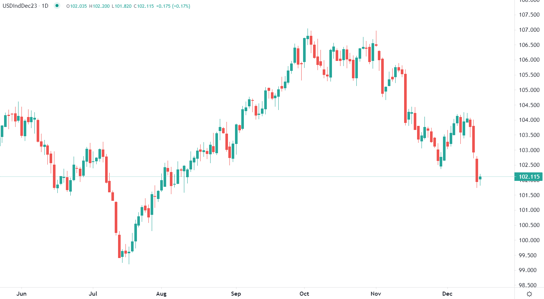Click the Jun label on time axis
Image resolution: width=544 pixels, height=299 pixels.
[22, 294]
